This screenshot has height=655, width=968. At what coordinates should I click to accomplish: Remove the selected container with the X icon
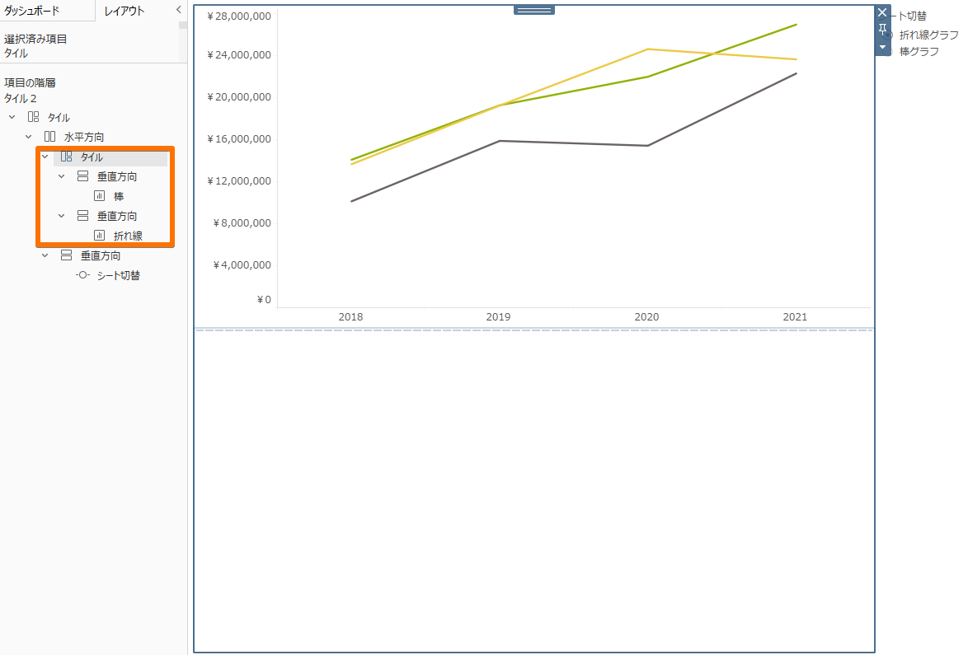883,12
